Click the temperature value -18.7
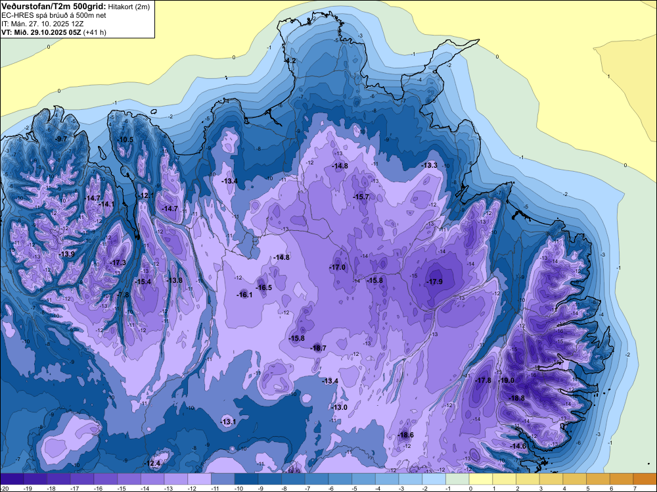This screenshot has width=657, height=492. [x=318, y=348]
